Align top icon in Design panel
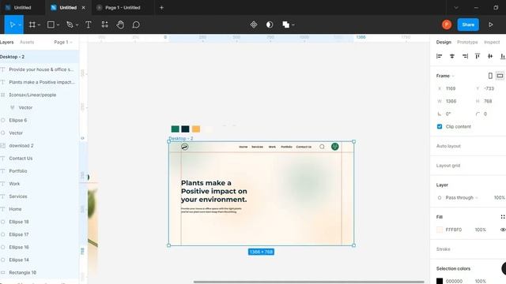Screen dimensions: 506x284 pos(478,56)
